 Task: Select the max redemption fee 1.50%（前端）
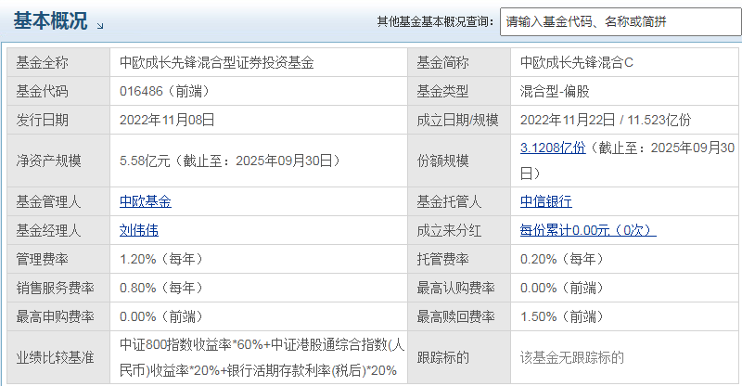tap(562, 316)
